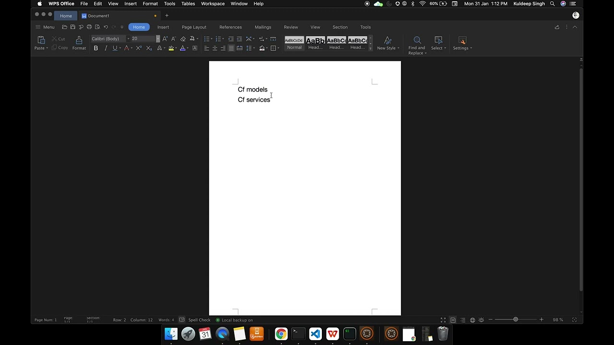Apply the font color swatch
614x345 pixels.
pyautogui.click(x=182, y=48)
